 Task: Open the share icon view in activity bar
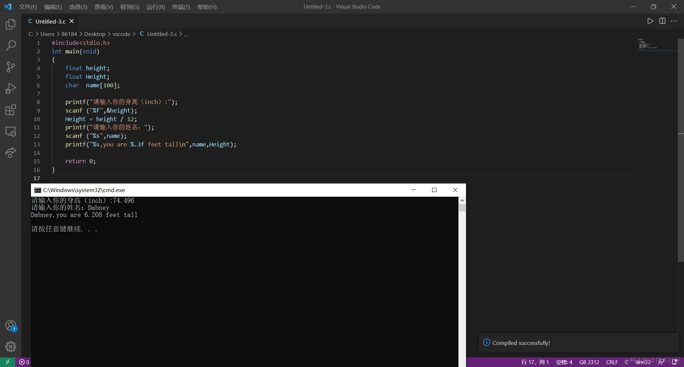pos(11,153)
